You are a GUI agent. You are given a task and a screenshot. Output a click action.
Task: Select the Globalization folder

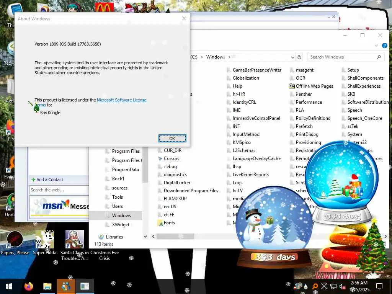[x=246, y=78]
